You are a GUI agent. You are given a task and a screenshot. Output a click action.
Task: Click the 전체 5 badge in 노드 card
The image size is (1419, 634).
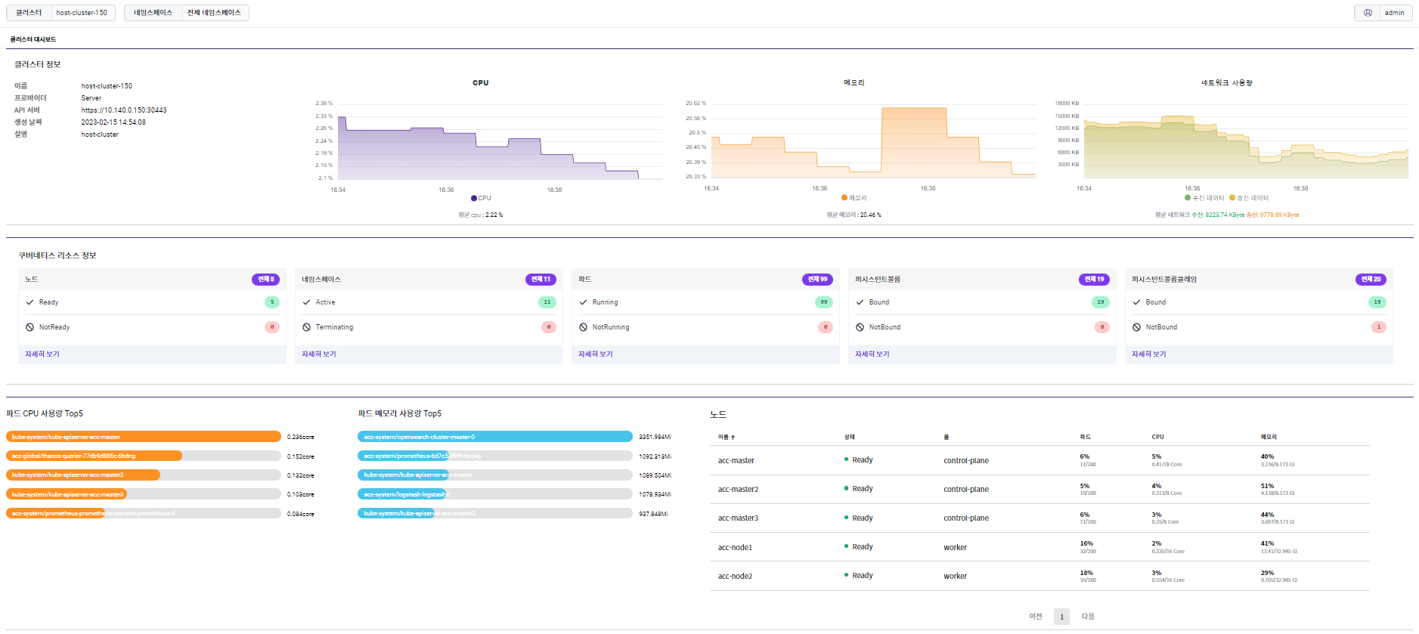[x=266, y=280]
